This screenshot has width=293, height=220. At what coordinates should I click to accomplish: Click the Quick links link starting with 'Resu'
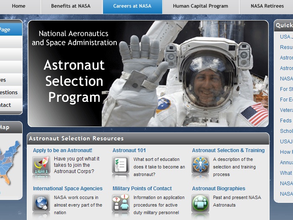[x=286, y=47]
